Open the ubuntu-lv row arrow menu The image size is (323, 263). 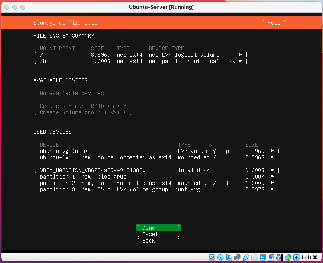[x=272, y=157]
